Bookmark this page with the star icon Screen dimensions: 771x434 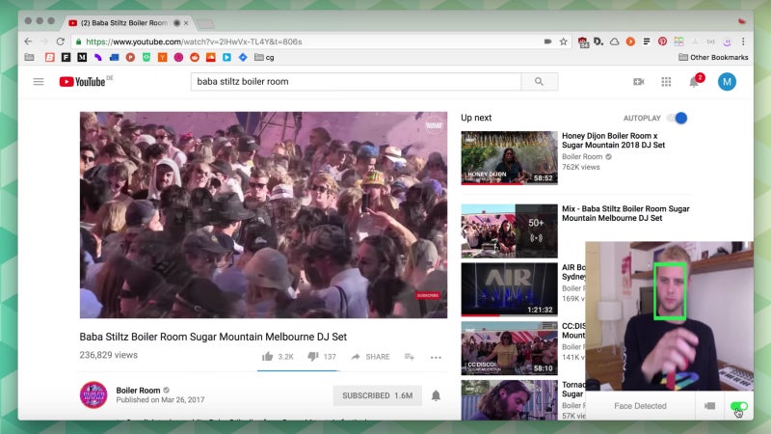(564, 41)
